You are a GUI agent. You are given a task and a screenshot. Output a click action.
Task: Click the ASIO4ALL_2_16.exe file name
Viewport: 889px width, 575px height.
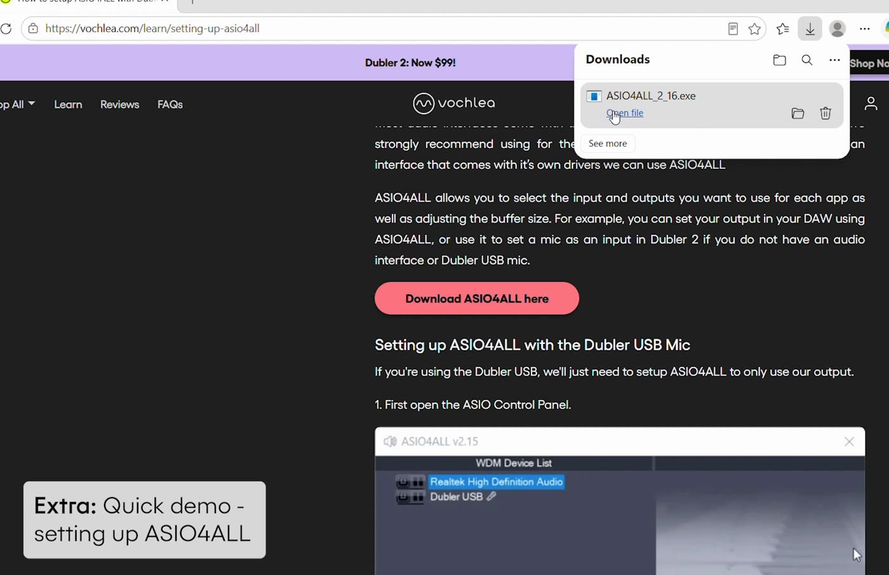coord(651,96)
